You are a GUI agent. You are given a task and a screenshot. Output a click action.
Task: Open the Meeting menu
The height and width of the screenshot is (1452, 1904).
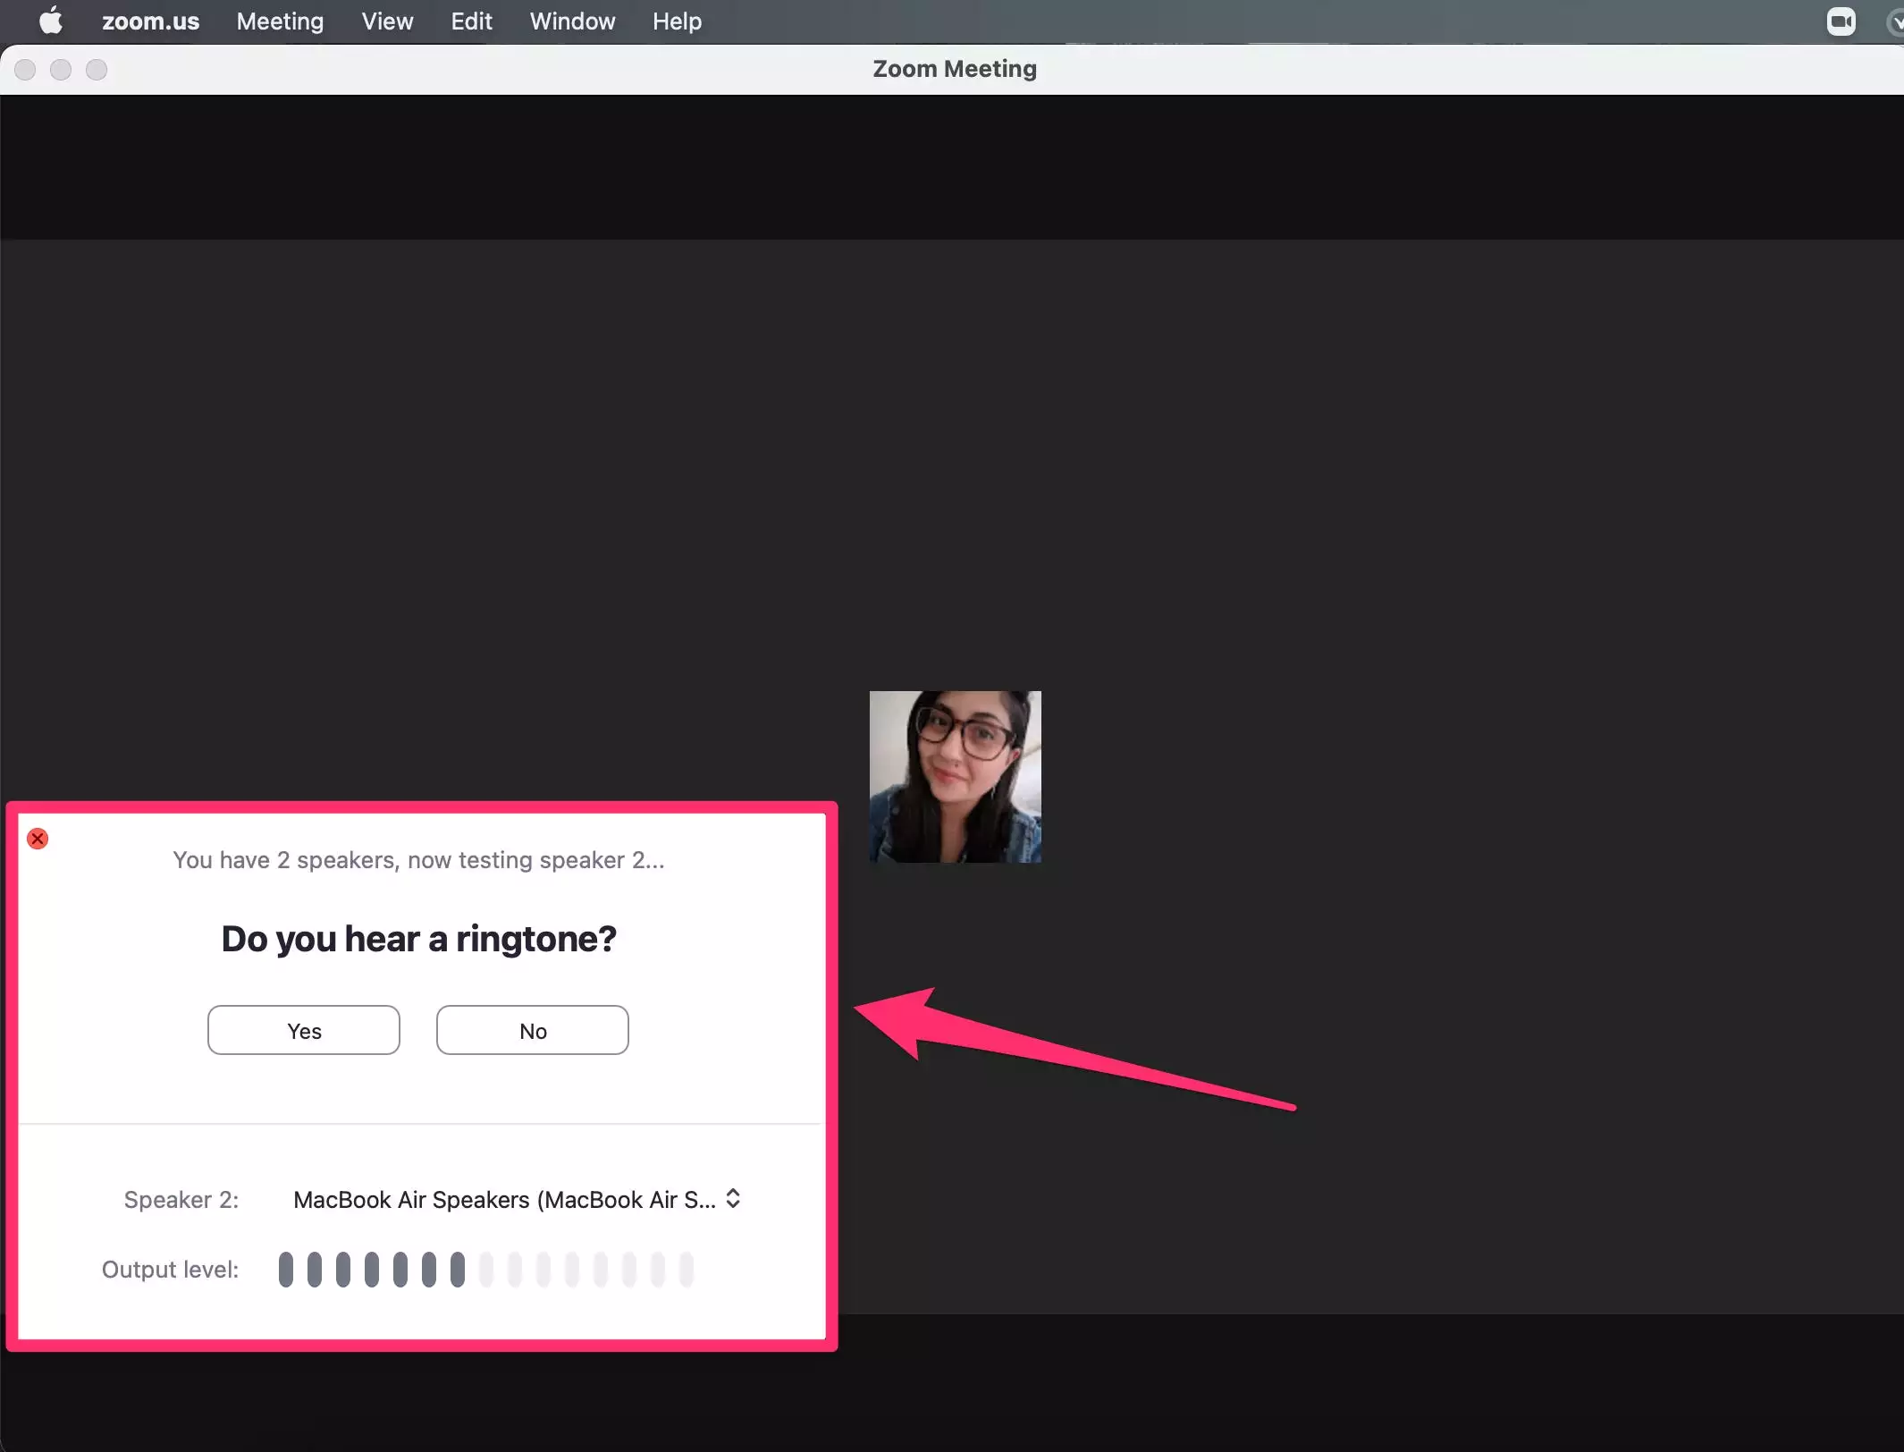(x=280, y=21)
